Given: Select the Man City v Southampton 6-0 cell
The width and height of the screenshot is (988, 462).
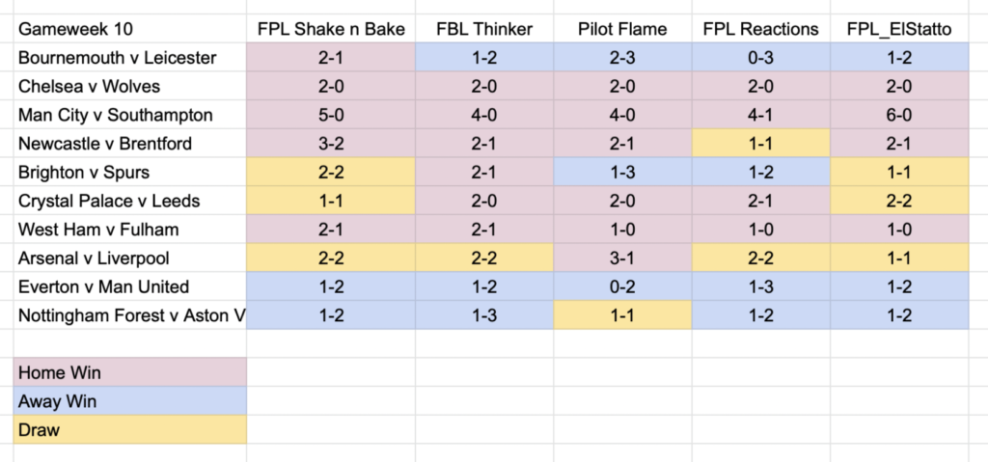Looking at the screenshot, I should [899, 115].
